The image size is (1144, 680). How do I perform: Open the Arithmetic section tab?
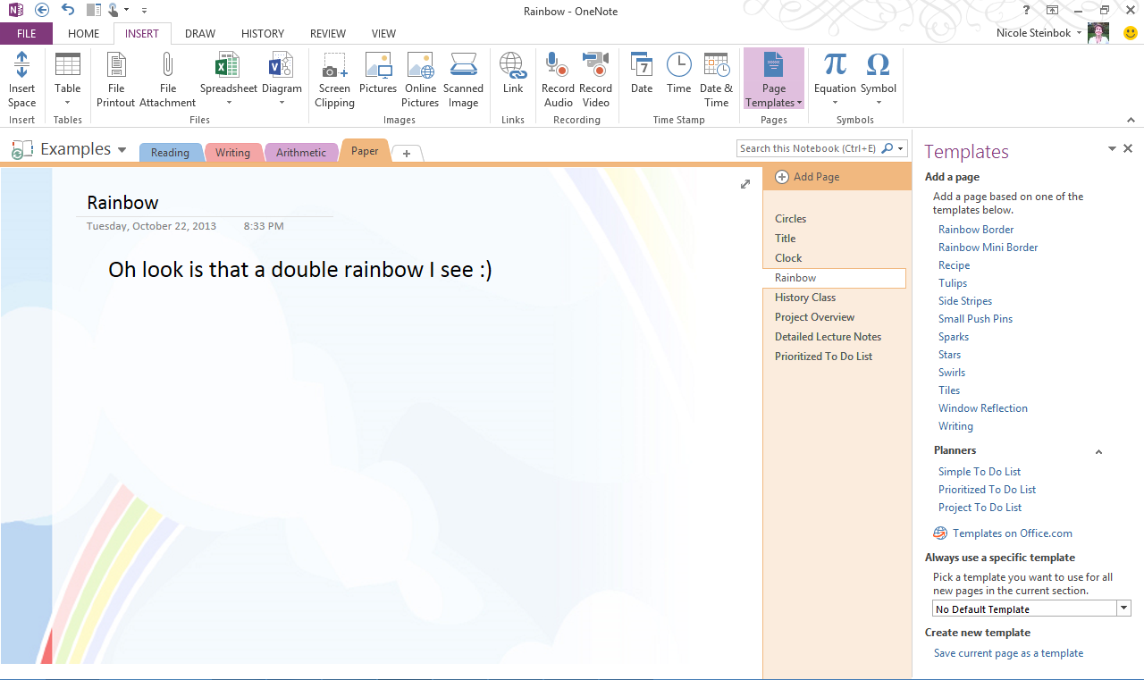coord(301,152)
